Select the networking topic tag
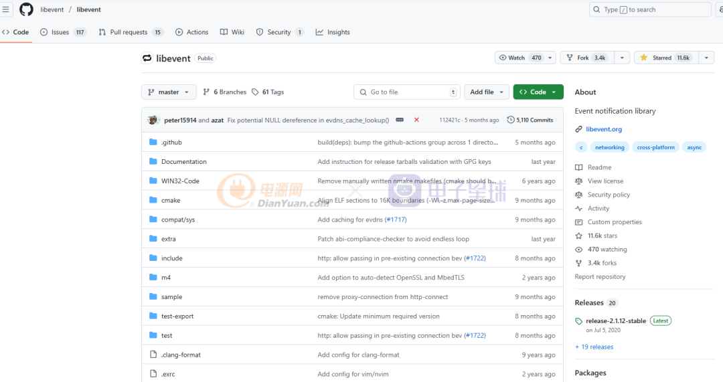The height and width of the screenshot is (382, 723). tap(609, 147)
